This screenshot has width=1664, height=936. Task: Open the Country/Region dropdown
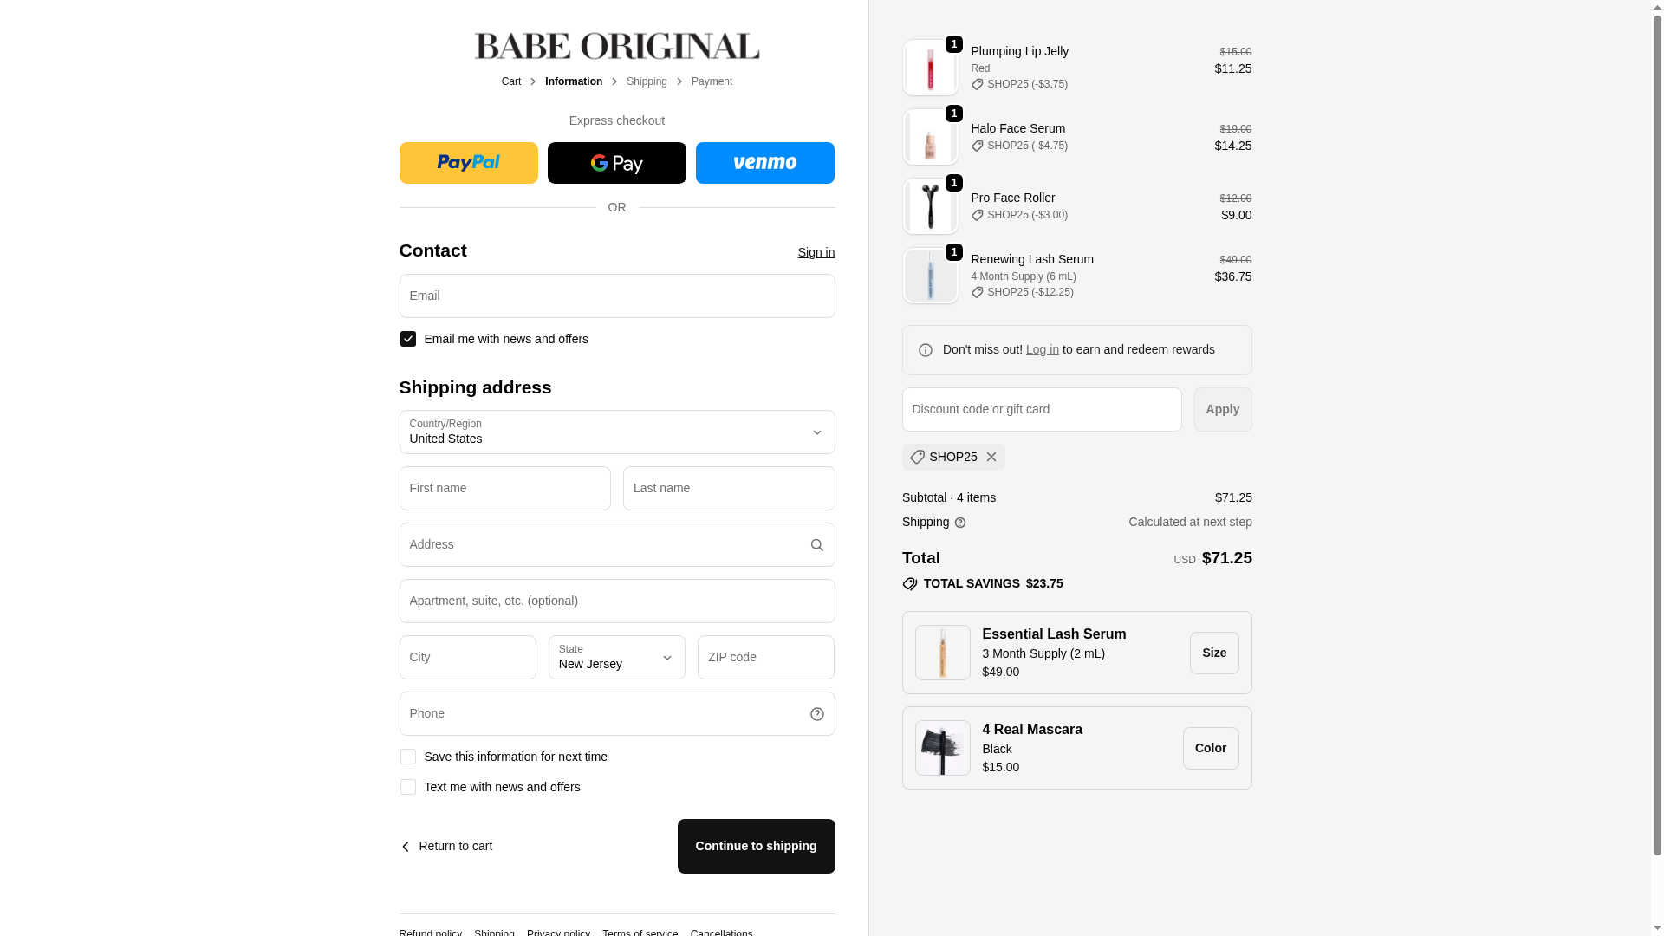click(617, 432)
